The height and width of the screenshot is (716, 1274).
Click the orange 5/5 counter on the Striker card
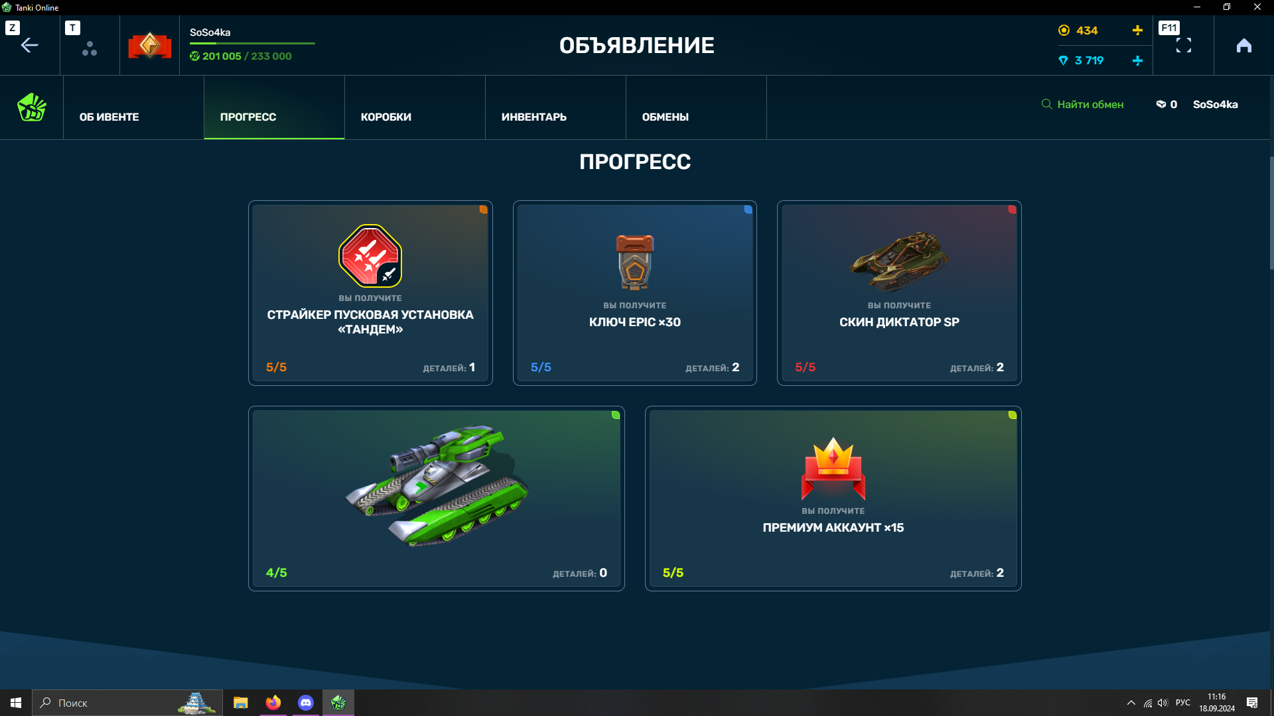(x=276, y=367)
